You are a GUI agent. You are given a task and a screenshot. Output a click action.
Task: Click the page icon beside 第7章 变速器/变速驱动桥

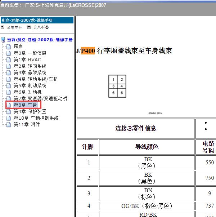(9, 98)
